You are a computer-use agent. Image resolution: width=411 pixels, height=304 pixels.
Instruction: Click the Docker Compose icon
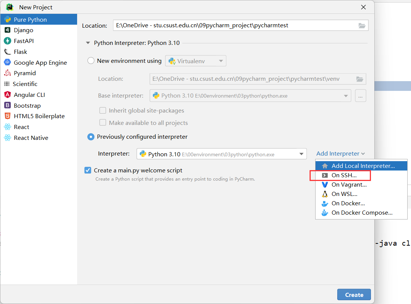click(325, 213)
